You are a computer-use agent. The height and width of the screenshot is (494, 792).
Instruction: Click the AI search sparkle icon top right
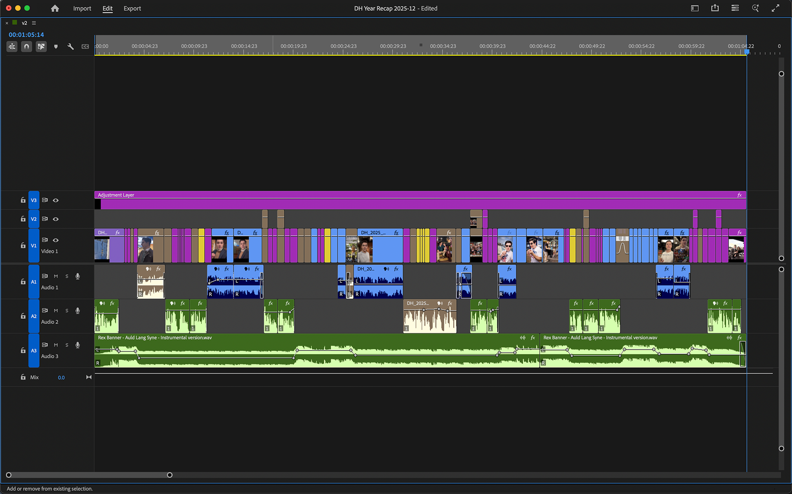pos(755,8)
